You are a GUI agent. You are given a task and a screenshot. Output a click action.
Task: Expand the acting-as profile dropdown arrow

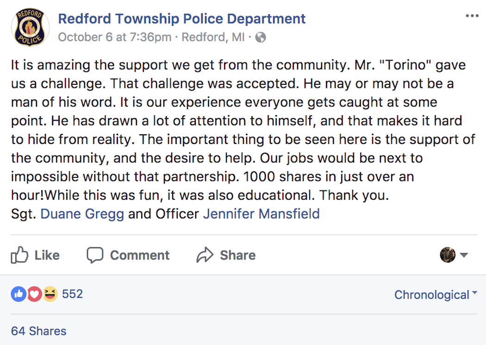464,255
